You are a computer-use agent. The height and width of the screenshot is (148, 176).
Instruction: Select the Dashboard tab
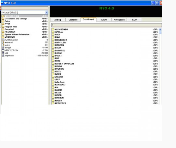click(x=89, y=19)
